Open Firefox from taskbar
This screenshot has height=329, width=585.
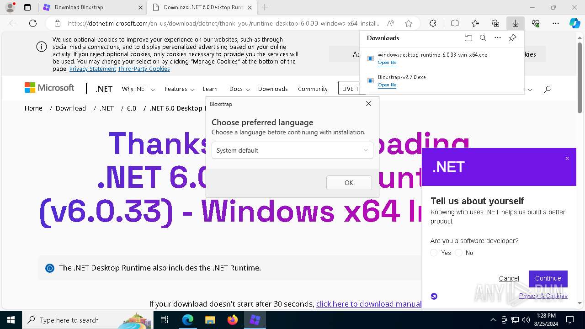coord(233,320)
